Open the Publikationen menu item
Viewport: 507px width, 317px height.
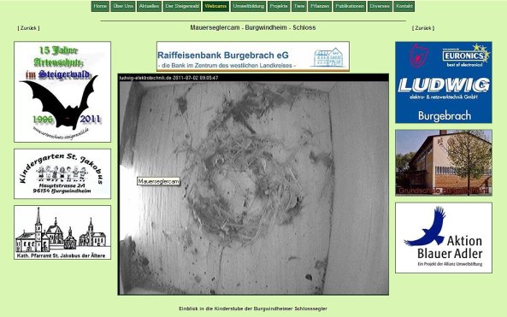(349, 7)
